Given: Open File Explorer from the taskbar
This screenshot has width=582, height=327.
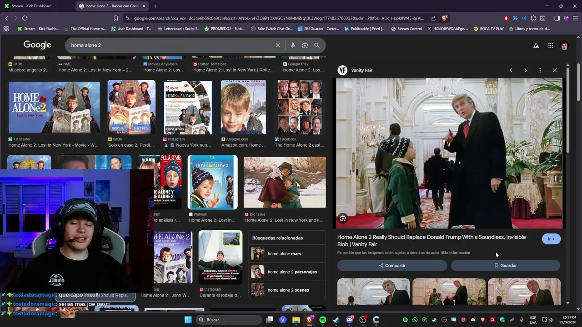Looking at the screenshot, I should (x=296, y=320).
